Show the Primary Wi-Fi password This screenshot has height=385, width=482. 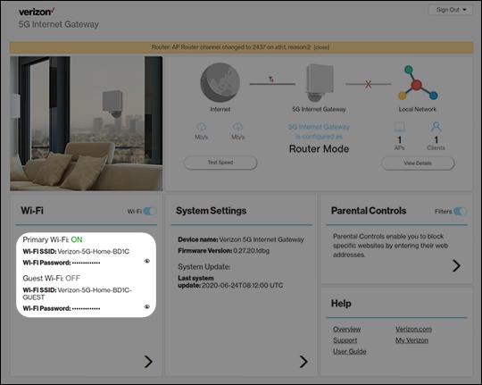(x=147, y=262)
